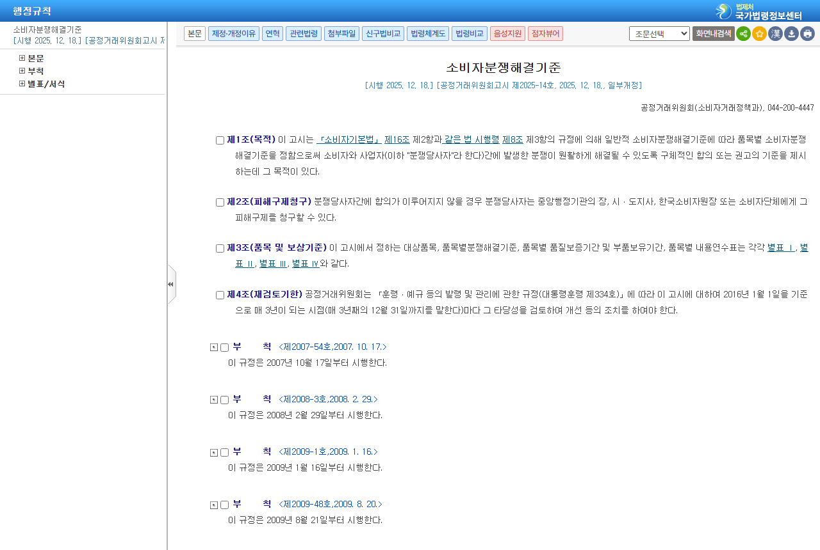
Task: Click small icon beside 제2007-54호 addendum
Action: (214, 347)
